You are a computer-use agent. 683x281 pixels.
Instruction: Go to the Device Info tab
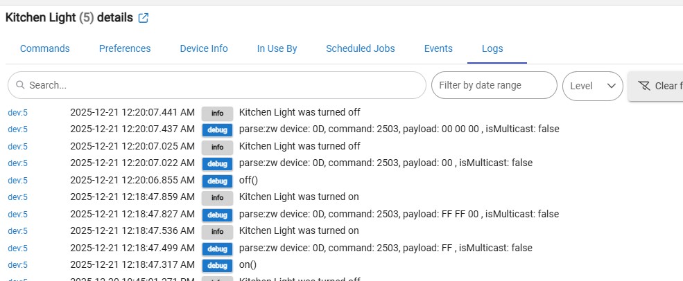point(204,48)
